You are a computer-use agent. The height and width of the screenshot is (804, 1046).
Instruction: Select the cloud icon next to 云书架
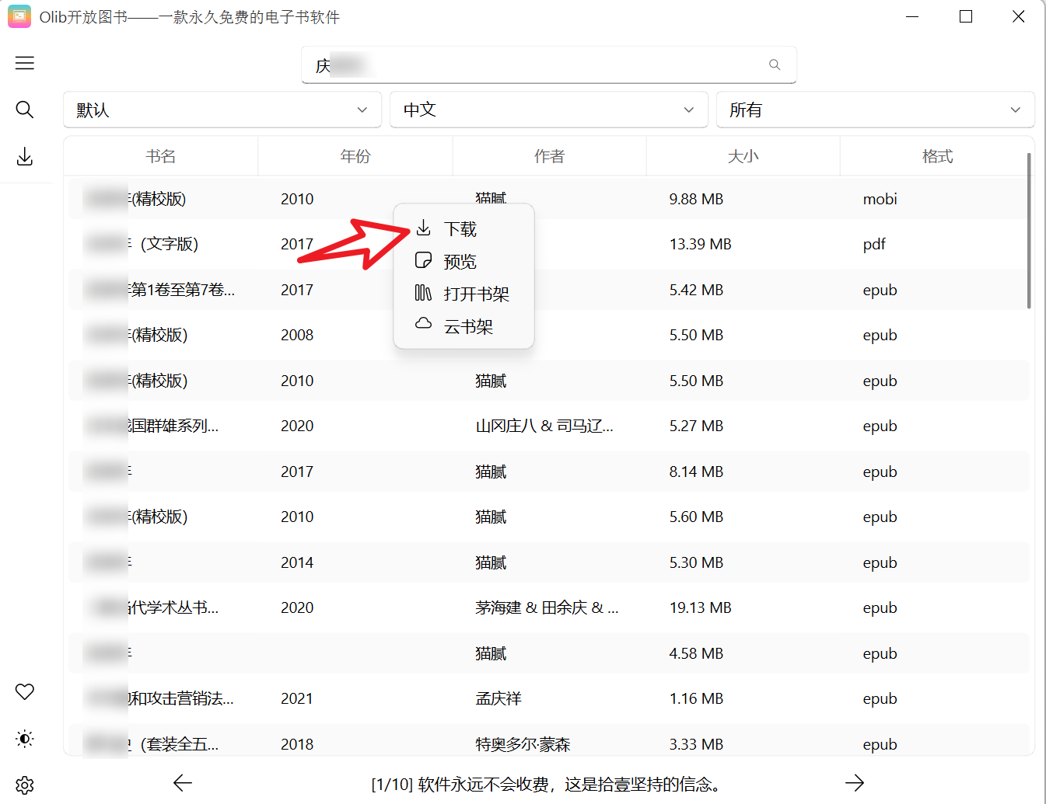424,326
